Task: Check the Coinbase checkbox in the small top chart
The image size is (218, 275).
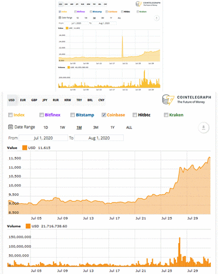Action: [107, 11]
